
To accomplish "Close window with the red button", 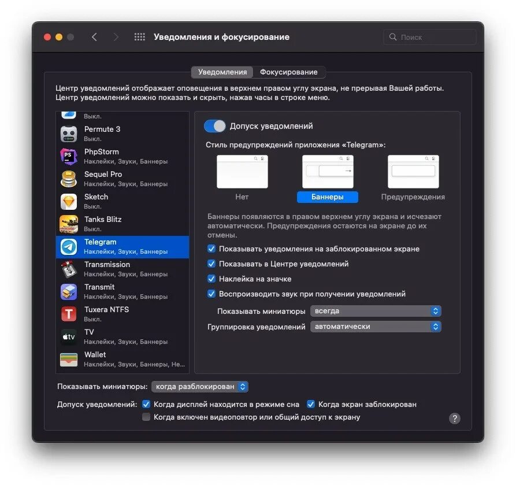I will coord(47,37).
